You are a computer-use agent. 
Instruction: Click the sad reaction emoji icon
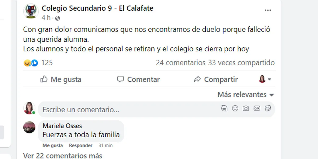coord(27,63)
